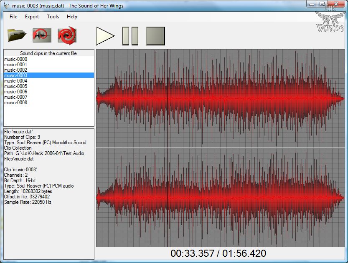
Task: Click the application icon in the title bar
Action: [7, 5]
